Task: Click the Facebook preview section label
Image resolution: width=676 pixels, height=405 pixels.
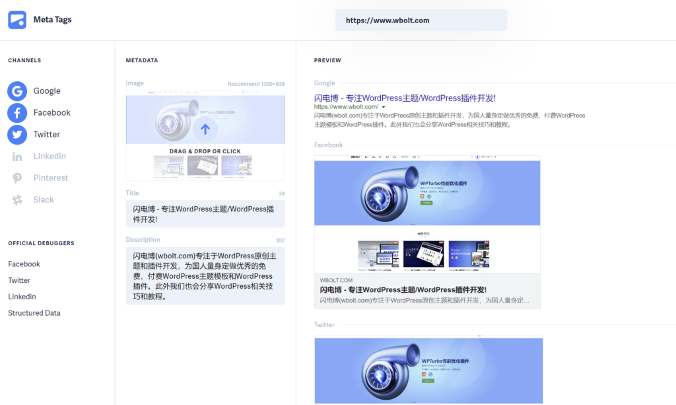Action: click(x=329, y=145)
